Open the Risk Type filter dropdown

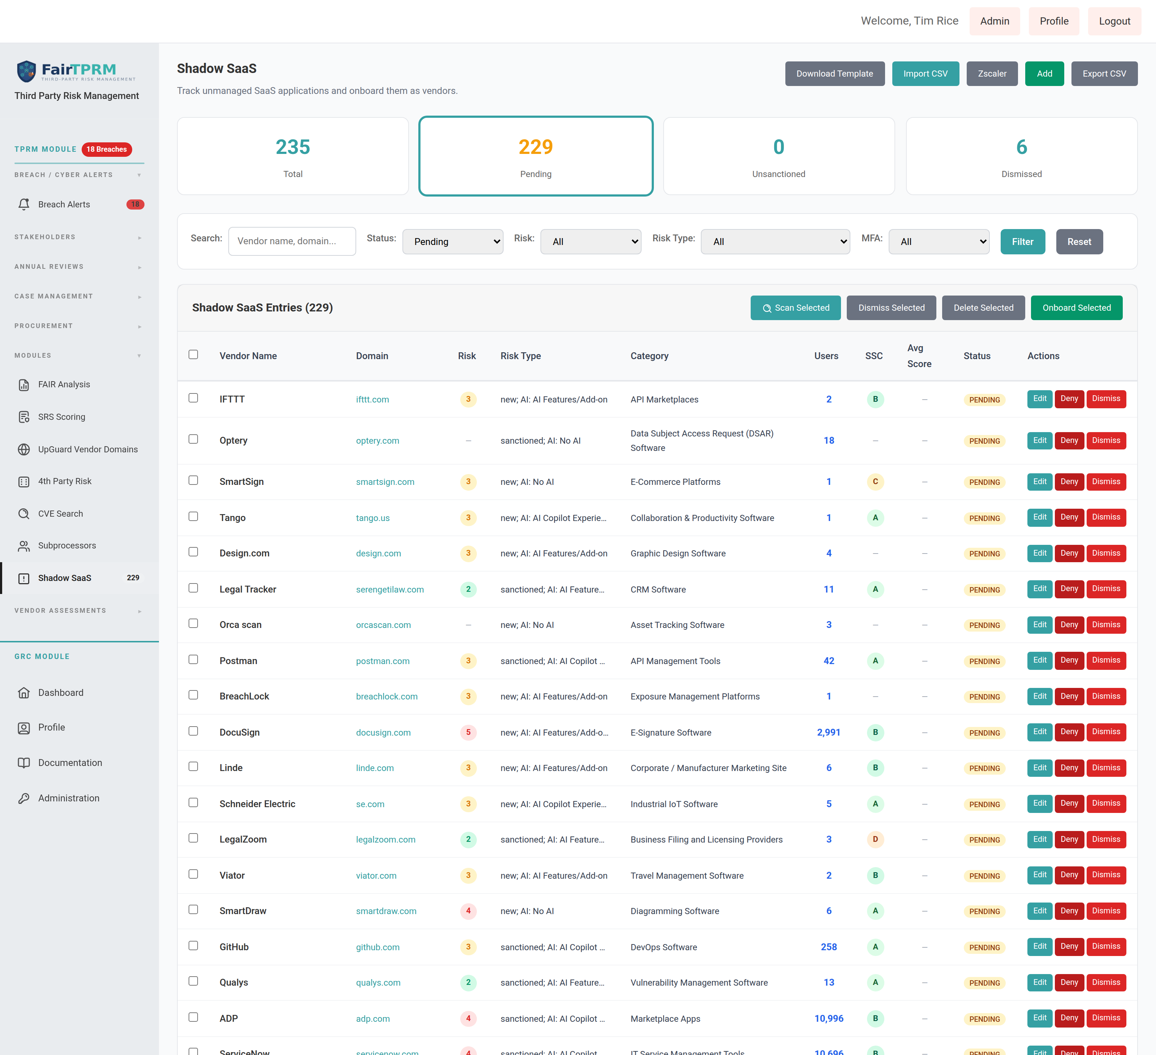click(x=775, y=241)
